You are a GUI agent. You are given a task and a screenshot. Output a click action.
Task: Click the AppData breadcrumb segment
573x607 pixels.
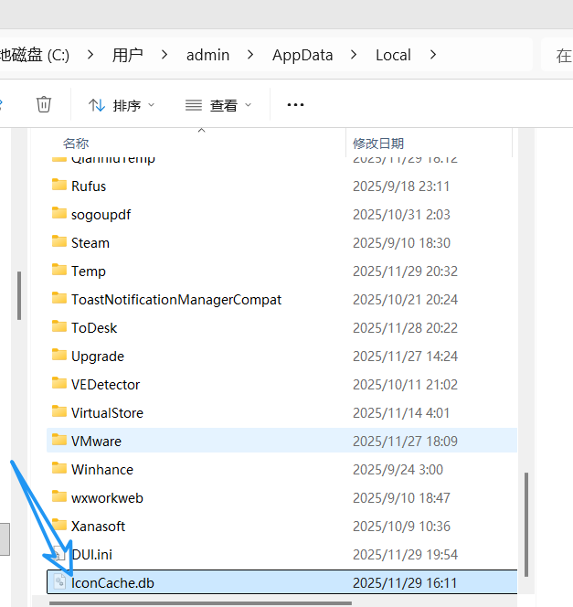[x=302, y=55]
